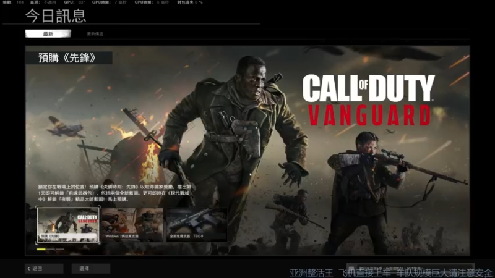Open the Windows 7 support ending thumbnail
Viewport: 495px width, 278px height.
tap(132, 225)
